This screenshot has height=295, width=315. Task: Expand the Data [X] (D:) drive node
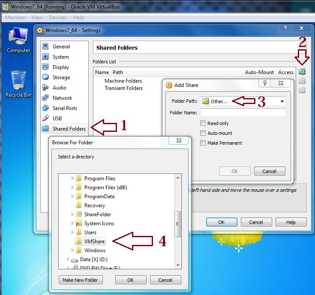click(68, 259)
